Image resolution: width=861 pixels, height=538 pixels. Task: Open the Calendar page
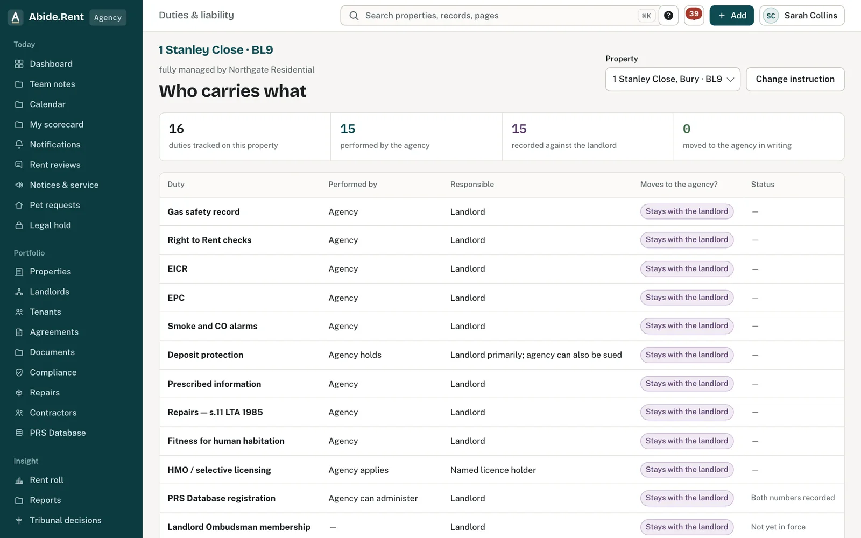tap(47, 104)
